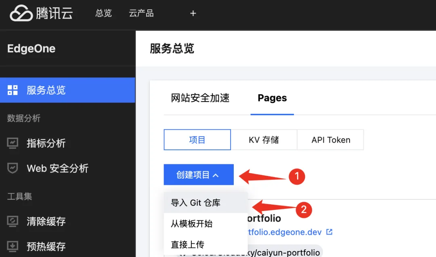
Task: Select the KV 存储 tab
Action: (264, 139)
